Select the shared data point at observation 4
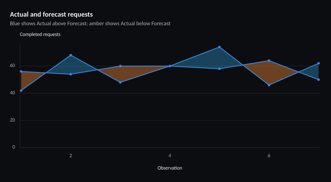The image size is (331, 182). coord(170,66)
